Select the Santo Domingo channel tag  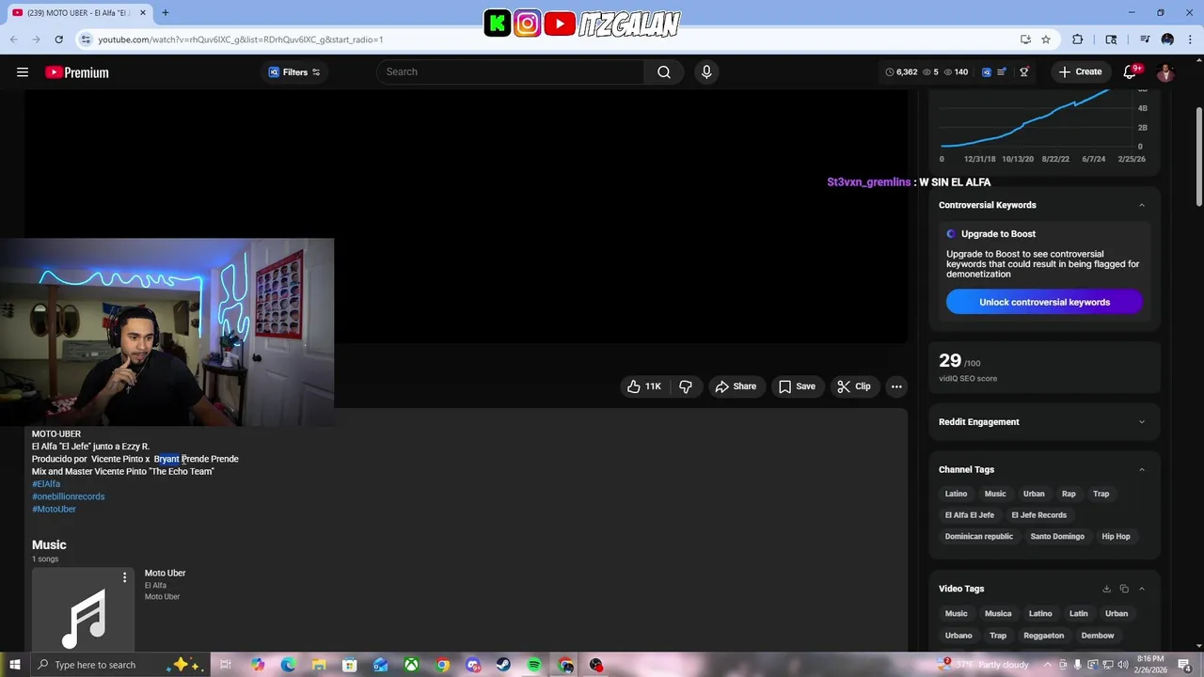[1057, 537]
